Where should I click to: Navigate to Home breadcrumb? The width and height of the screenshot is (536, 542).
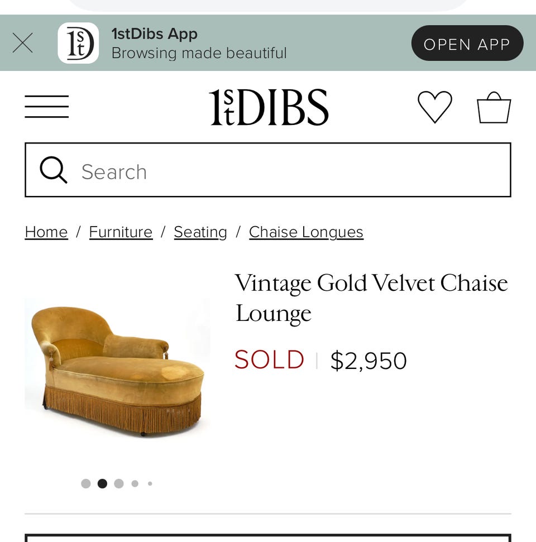46,232
